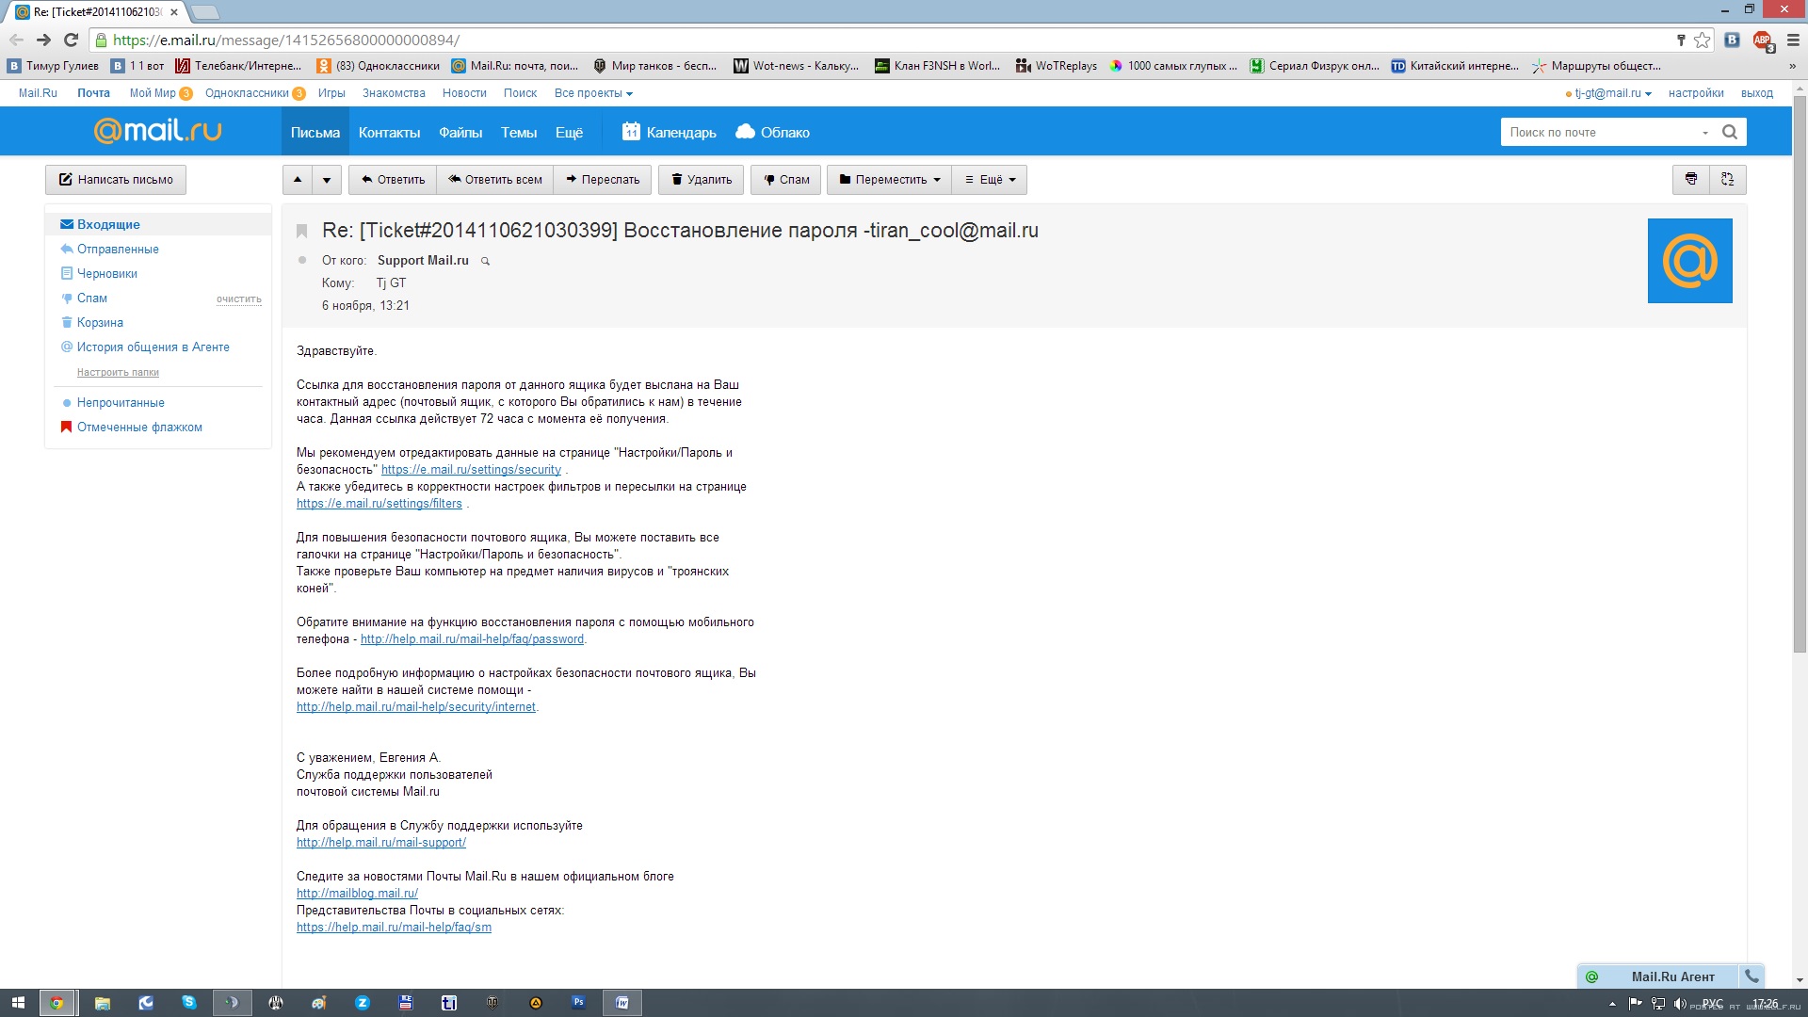Click Поиск по почте search field
Viewport: 1808px width, 1017px height.
tap(1601, 132)
